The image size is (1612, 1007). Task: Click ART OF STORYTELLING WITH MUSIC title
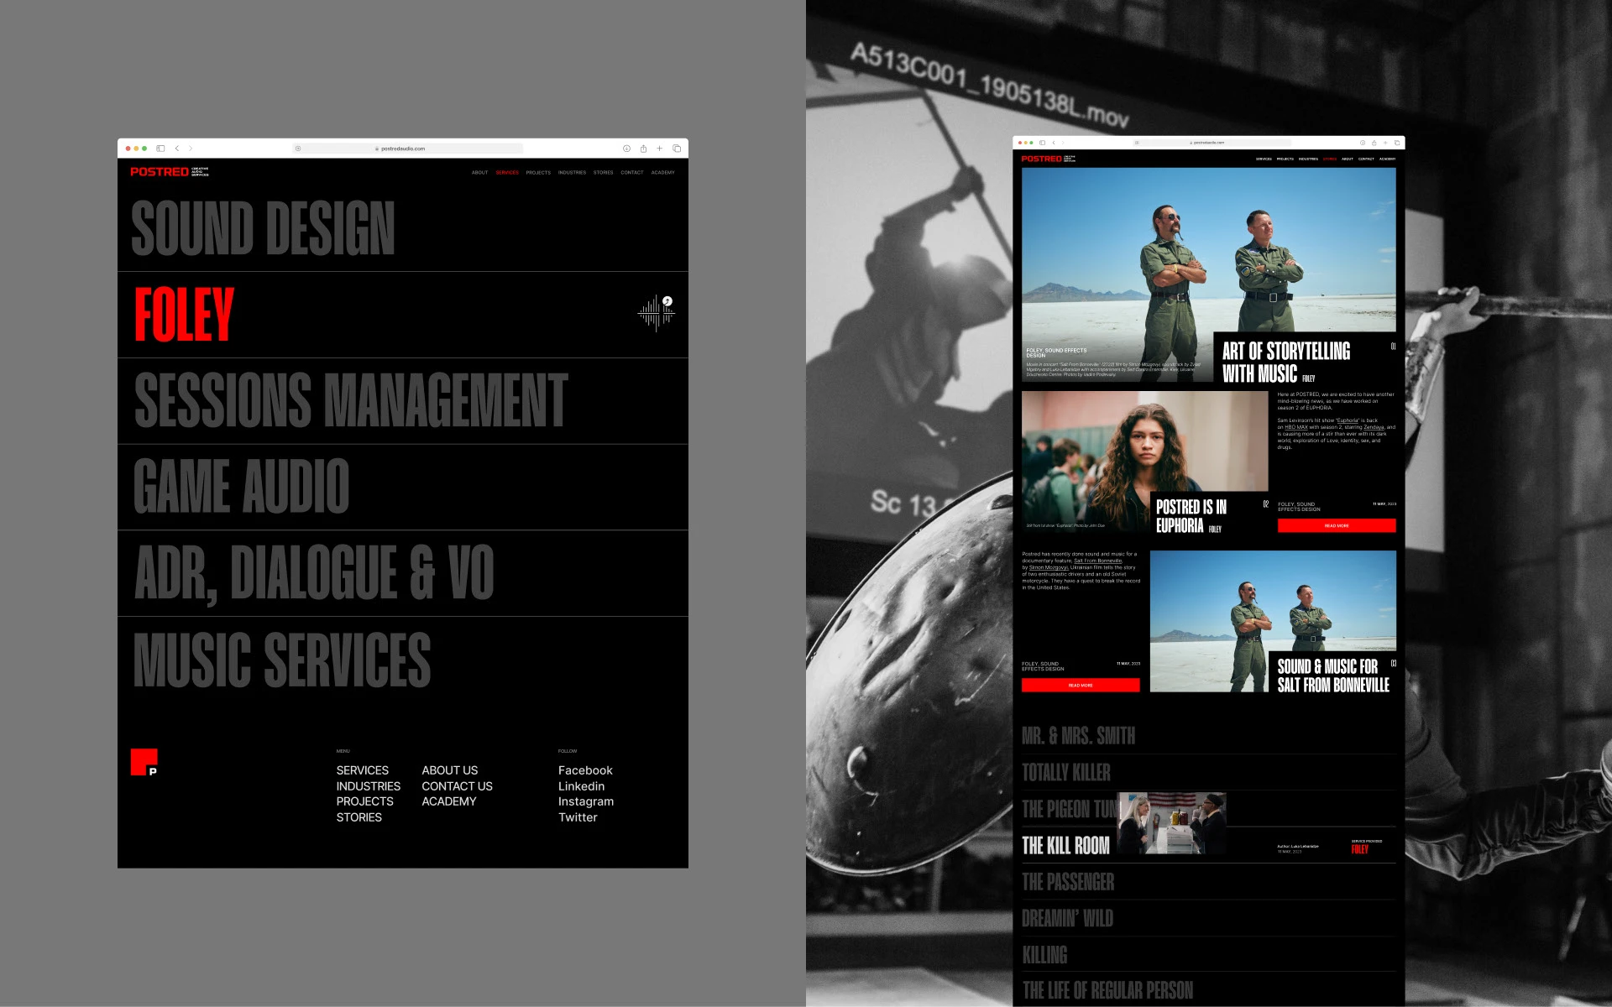click(x=1285, y=363)
